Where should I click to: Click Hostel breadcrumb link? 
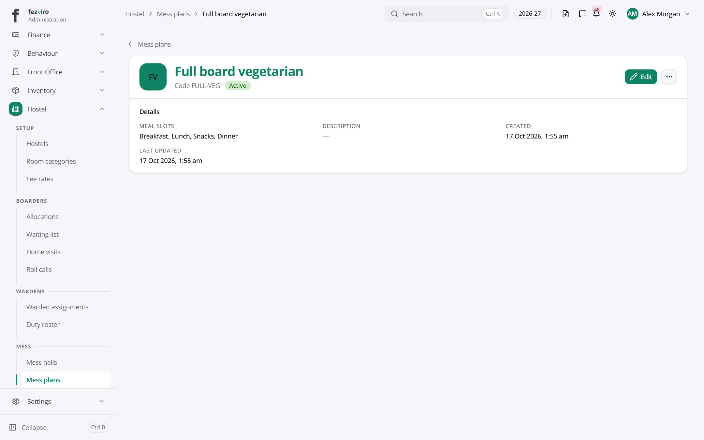coord(135,14)
